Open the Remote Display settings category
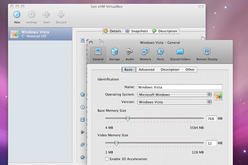The width and height of the screenshot is (248, 165). tap(207, 54)
